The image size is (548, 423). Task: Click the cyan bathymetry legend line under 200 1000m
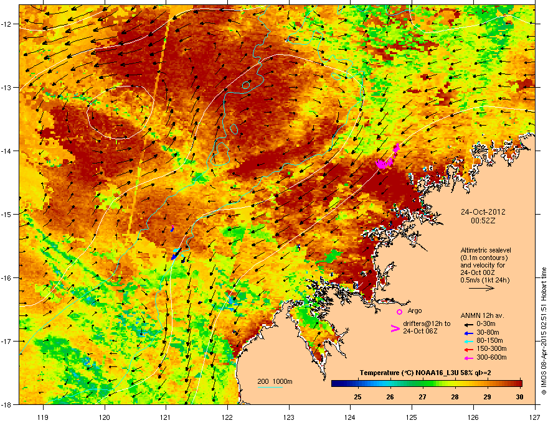(x=270, y=387)
